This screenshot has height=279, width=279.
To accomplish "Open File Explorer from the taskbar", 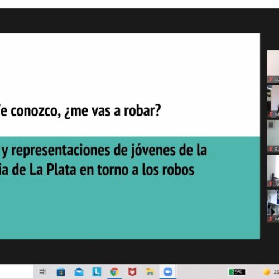I will (150, 272).
